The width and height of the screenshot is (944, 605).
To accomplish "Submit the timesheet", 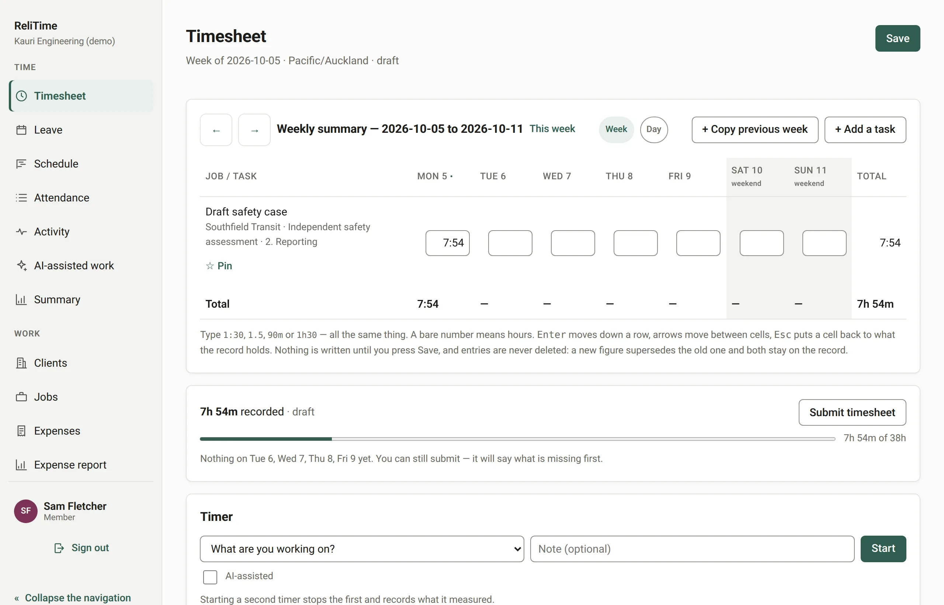I will pos(853,412).
